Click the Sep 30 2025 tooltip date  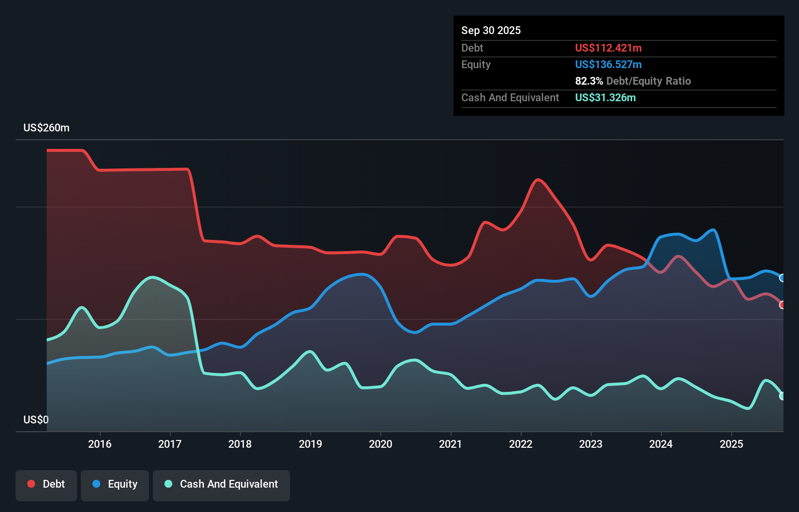point(491,30)
